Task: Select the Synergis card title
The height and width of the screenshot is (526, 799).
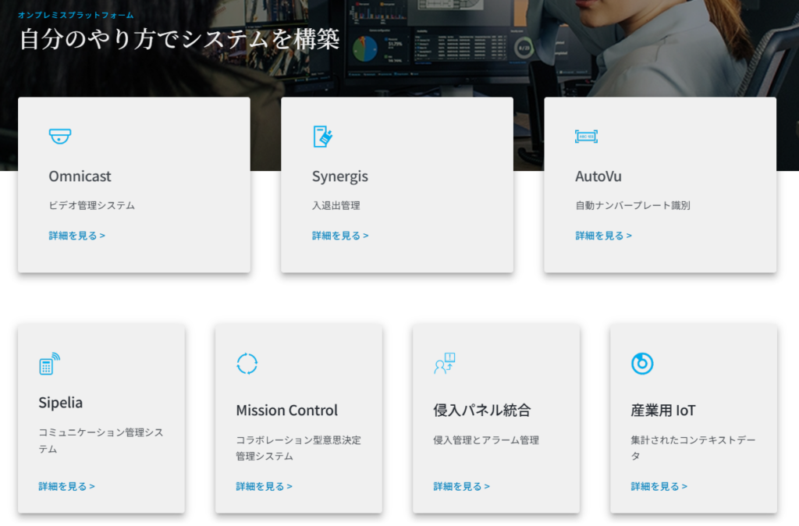Action: coord(339,176)
